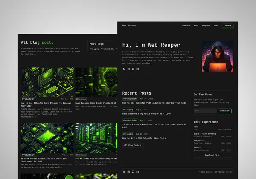This screenshot has height=179, width=256.
Task: Click the Subscribe button
Action: [x=224, y=110]
